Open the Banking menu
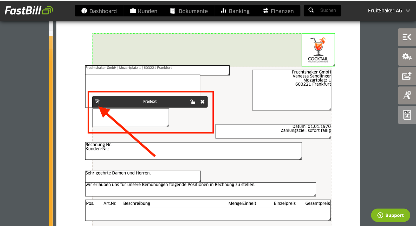Screen dimensions: 416x226 tap(235, 11)
